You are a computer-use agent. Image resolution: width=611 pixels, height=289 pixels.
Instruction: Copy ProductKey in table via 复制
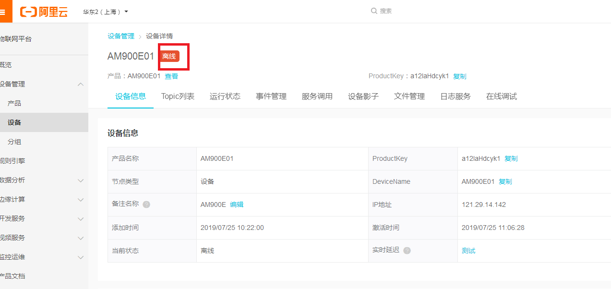[511, 158]
